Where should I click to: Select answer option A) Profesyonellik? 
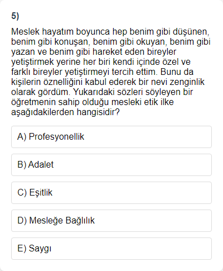[x=111, y=137]
